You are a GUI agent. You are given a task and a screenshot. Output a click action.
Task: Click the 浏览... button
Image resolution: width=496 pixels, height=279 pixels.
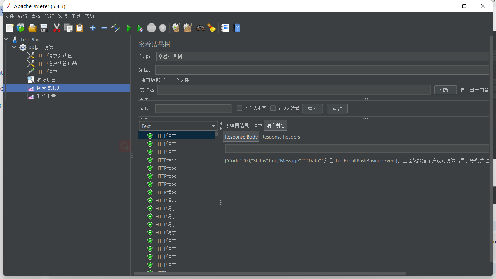coord(445,90)
